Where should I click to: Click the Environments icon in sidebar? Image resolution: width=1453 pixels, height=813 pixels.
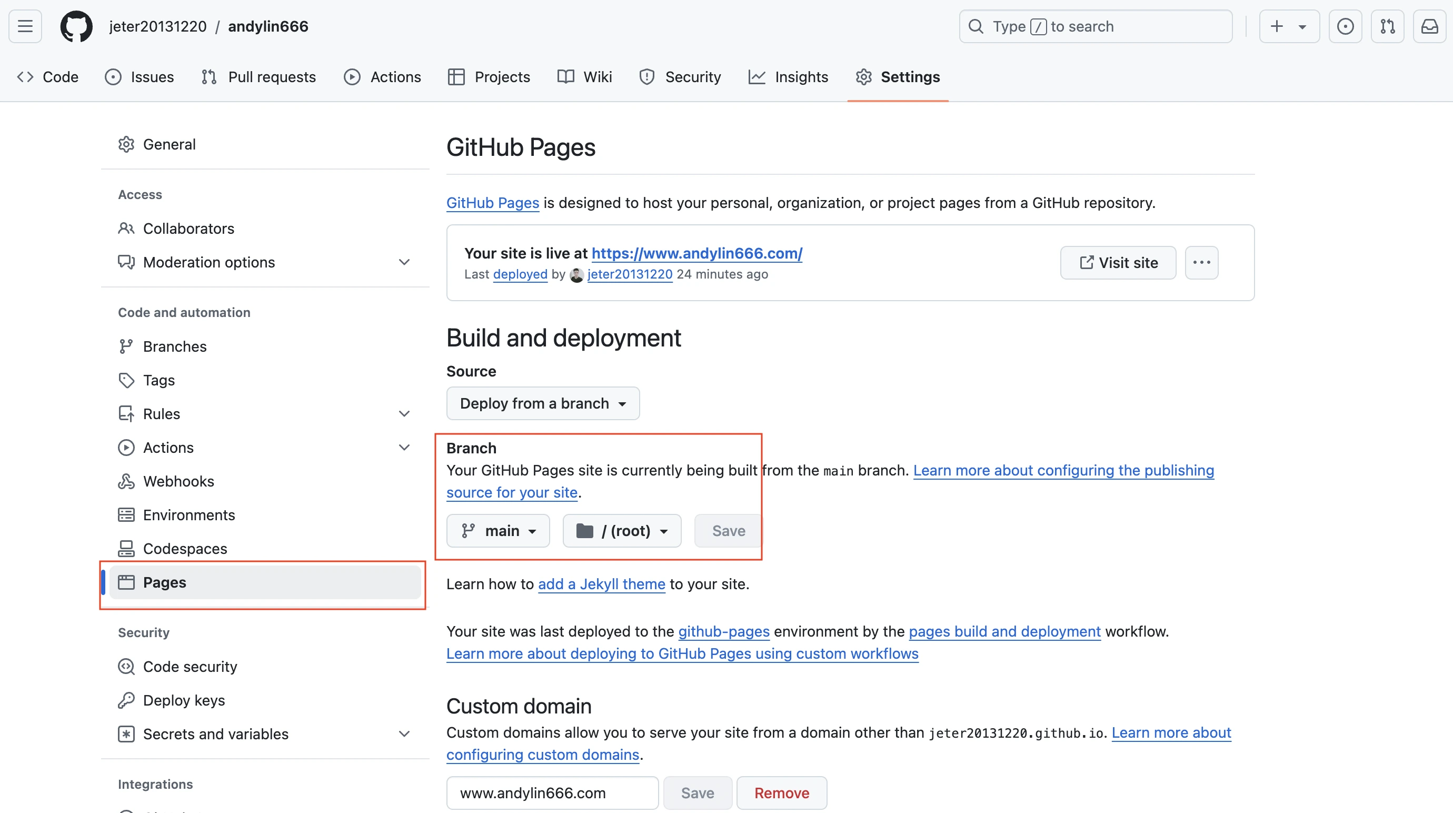126,515
